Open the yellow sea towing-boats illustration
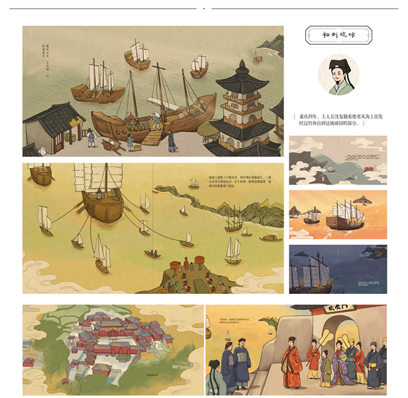 (x=153, y=228)
